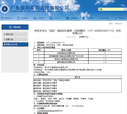
Task: Click the 经纪佣金(%) column header
Action: [x=105, y=50]
